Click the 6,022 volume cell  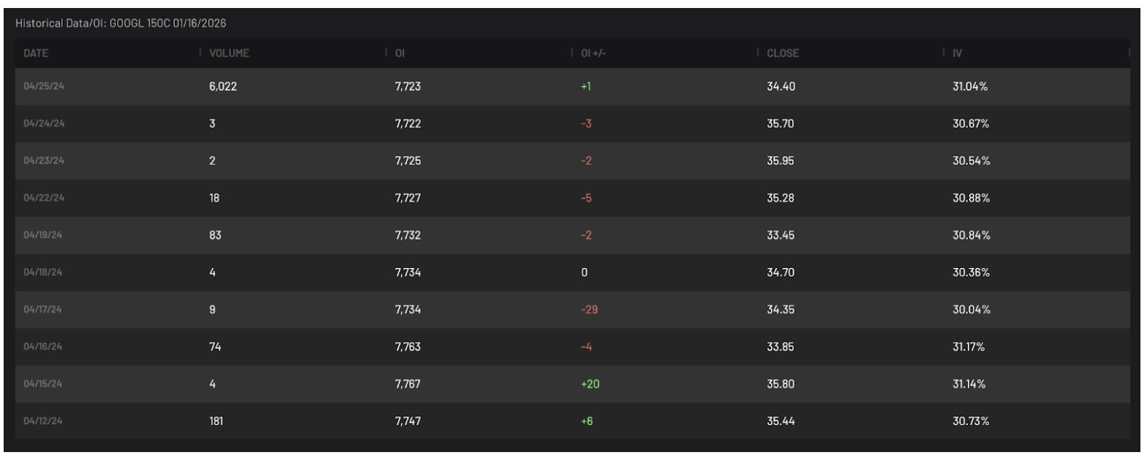(223, 87)
